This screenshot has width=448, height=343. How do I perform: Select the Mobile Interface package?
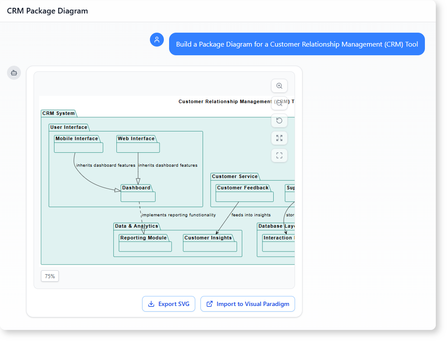click(78, 144)
